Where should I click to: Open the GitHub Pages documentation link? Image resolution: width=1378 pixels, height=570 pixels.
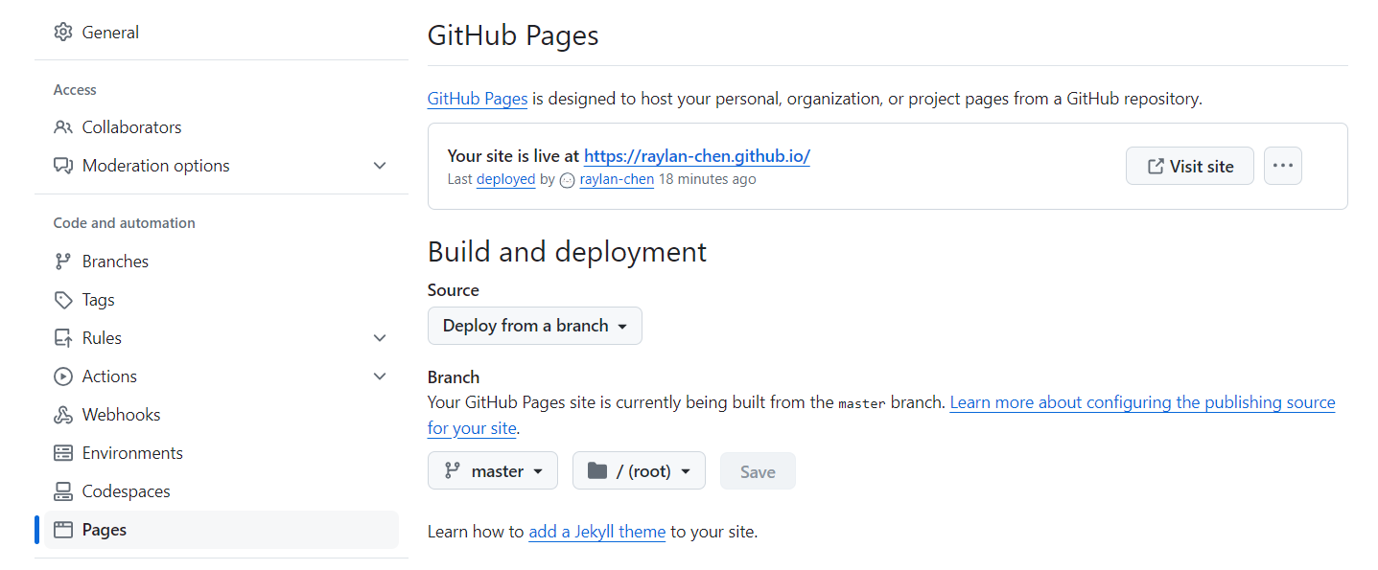pyautogui.click(x=478, y=99)
